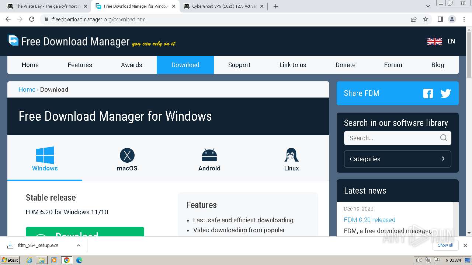472x265 pixels.
Task: Close the downloads bar
Action: tap(465, 245)
